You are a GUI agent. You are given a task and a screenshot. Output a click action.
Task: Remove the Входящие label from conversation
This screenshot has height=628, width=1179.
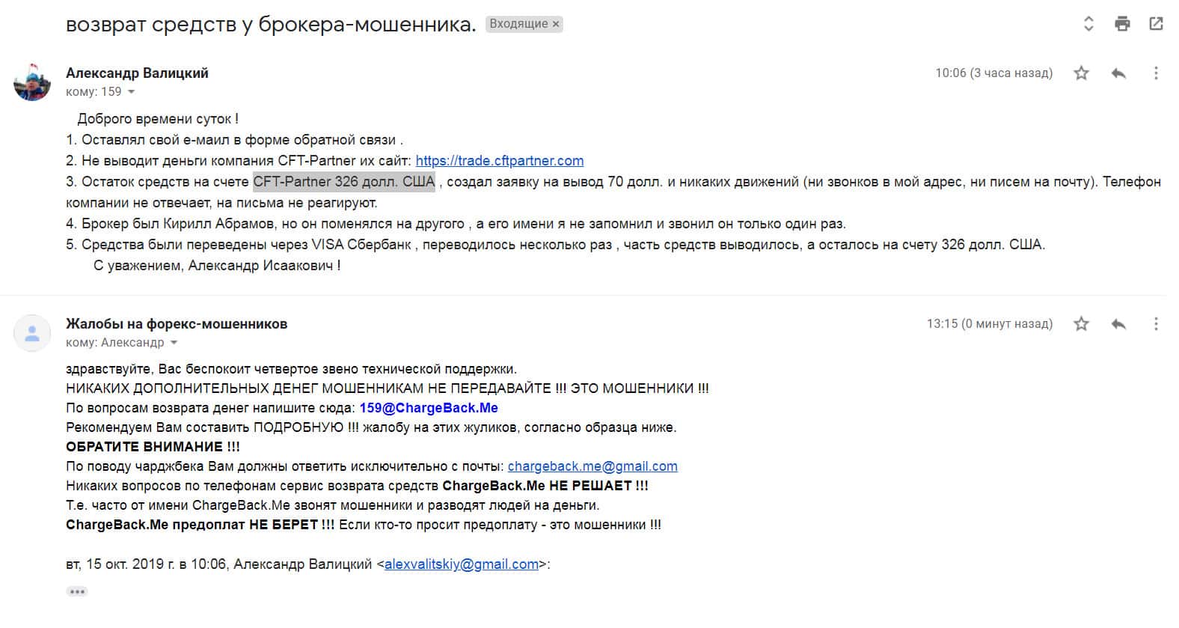click(556, 24)
